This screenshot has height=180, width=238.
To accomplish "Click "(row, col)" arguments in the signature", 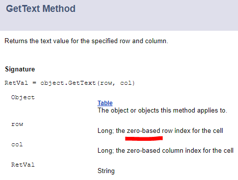I will click(x=116, y=83).
